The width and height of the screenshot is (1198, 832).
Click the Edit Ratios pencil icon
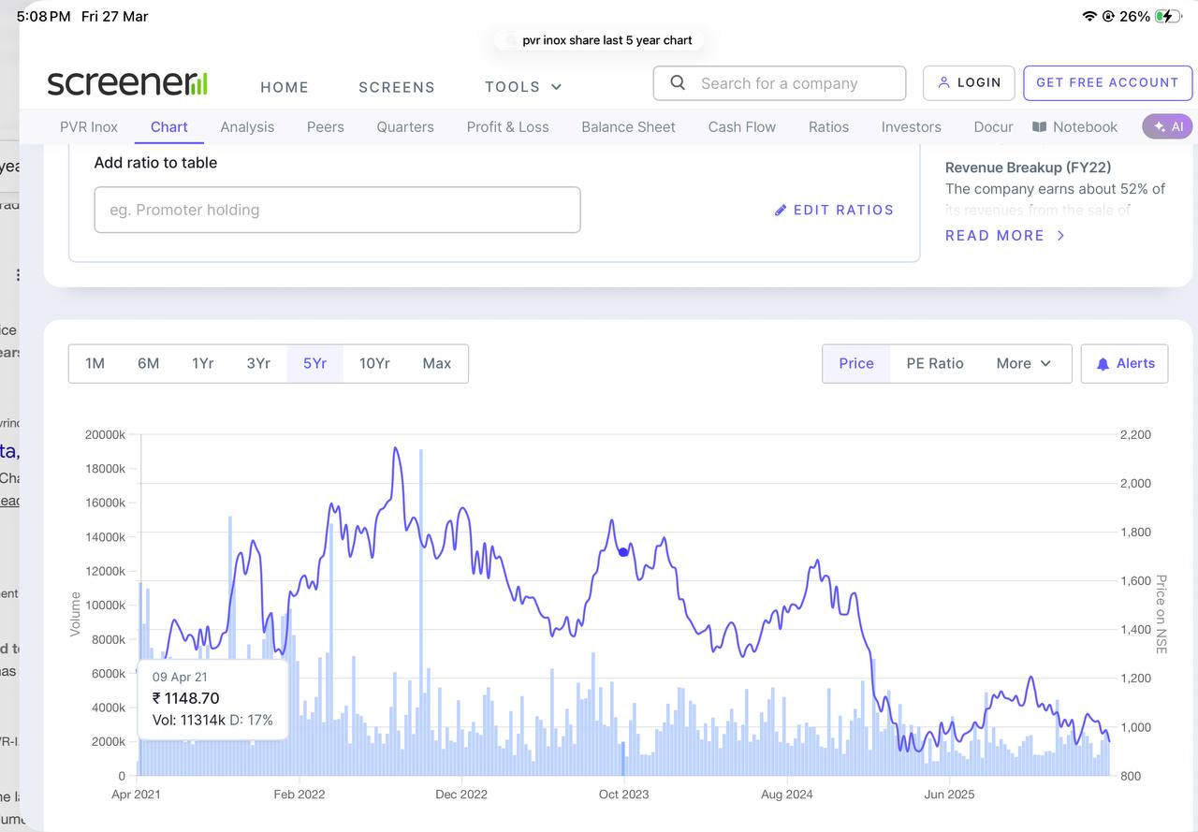pyautogui.click(x=781, y=211)
